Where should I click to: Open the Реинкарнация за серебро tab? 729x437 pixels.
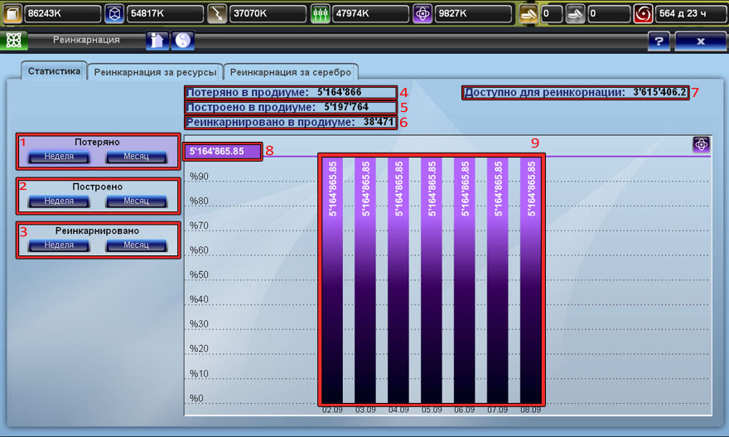(x=291, y=72)
